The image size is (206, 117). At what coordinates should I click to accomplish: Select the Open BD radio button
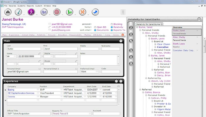95,27
